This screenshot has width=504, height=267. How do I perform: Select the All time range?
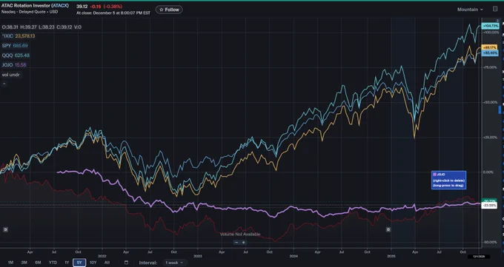pyautogui.click(x=107, y=263)
